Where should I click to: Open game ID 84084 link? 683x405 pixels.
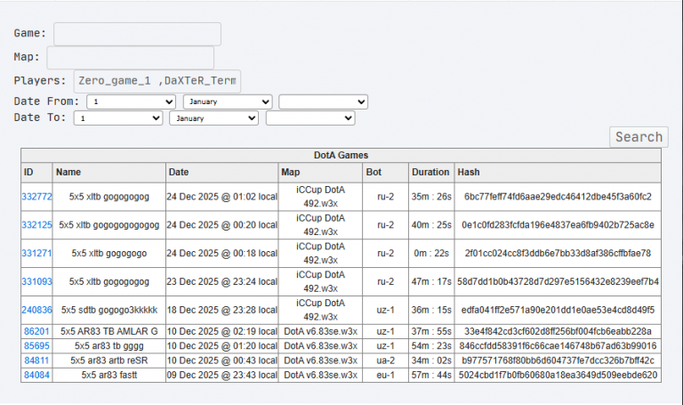36,375
